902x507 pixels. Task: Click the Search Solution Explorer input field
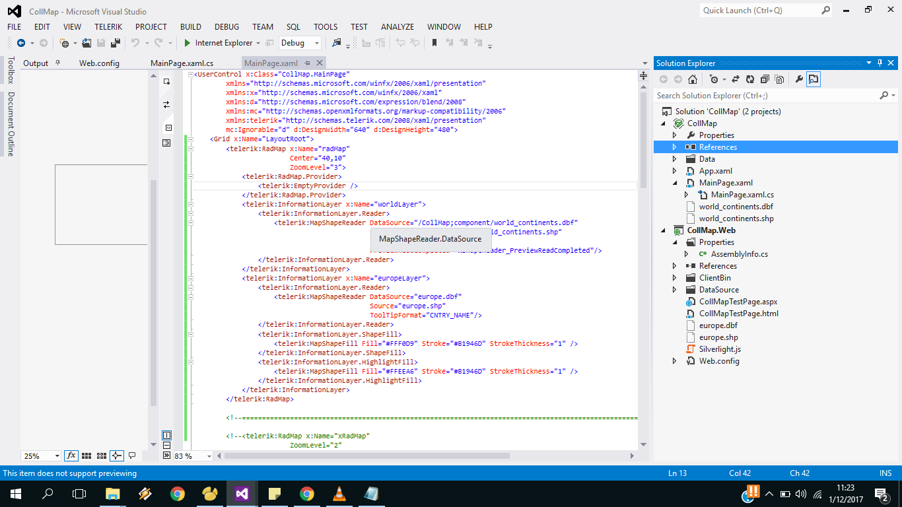coord(767,96)
